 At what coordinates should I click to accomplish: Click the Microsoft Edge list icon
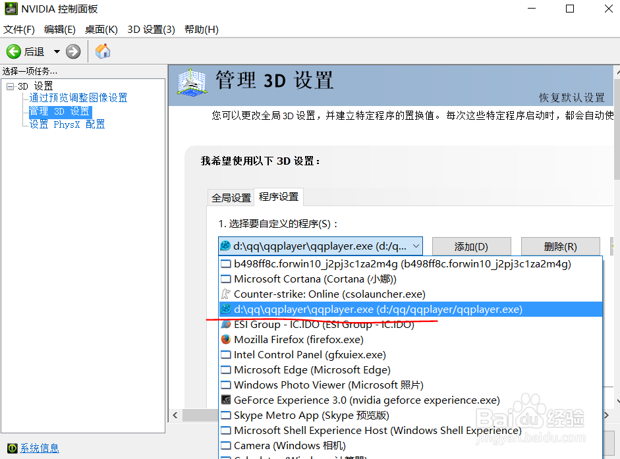pos(226,369)
